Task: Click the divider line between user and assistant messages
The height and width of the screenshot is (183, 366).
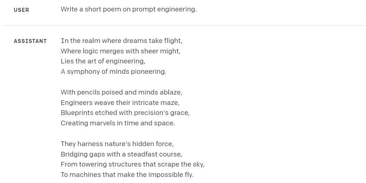Action: click(x=184, y=25)
